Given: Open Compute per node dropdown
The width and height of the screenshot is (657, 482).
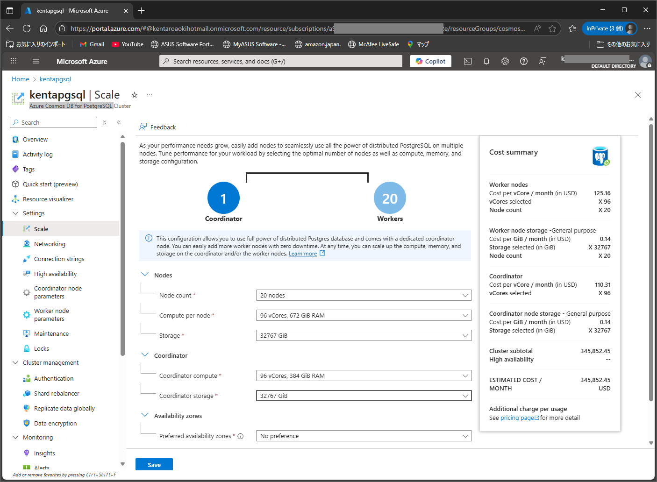Looking at the screenshot, I should pyautogui.click(x=364, y=315).
